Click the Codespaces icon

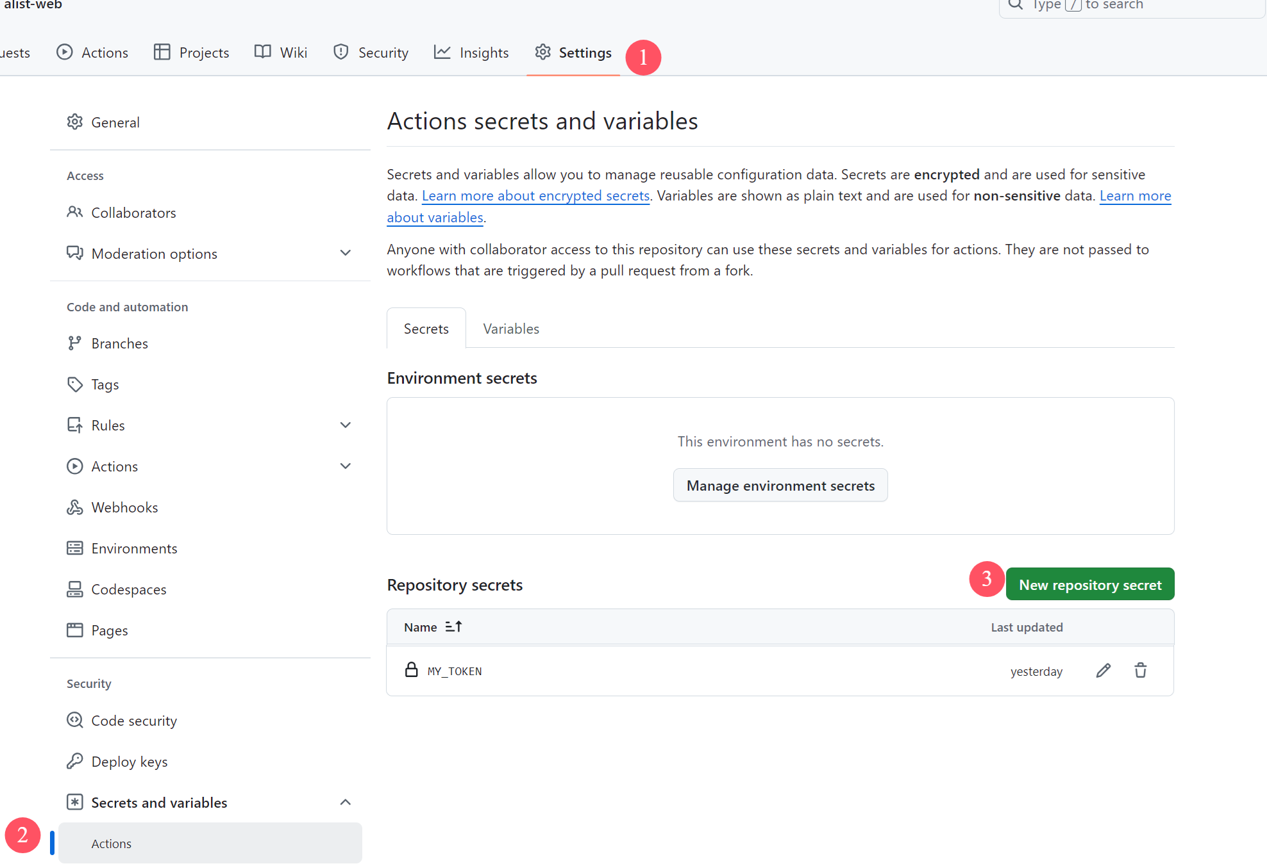[75, 589]
